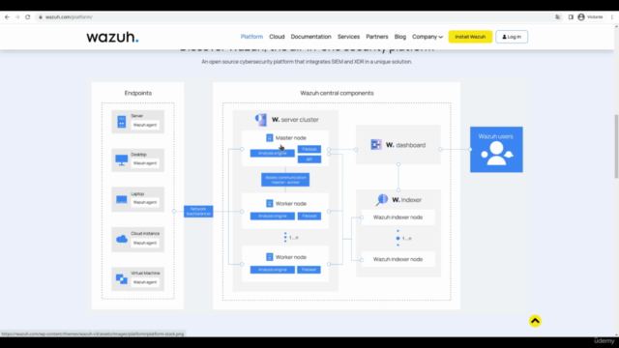The image size is (619, 348).
Task: Open the Cloud menu item
Action: point(277,37)
